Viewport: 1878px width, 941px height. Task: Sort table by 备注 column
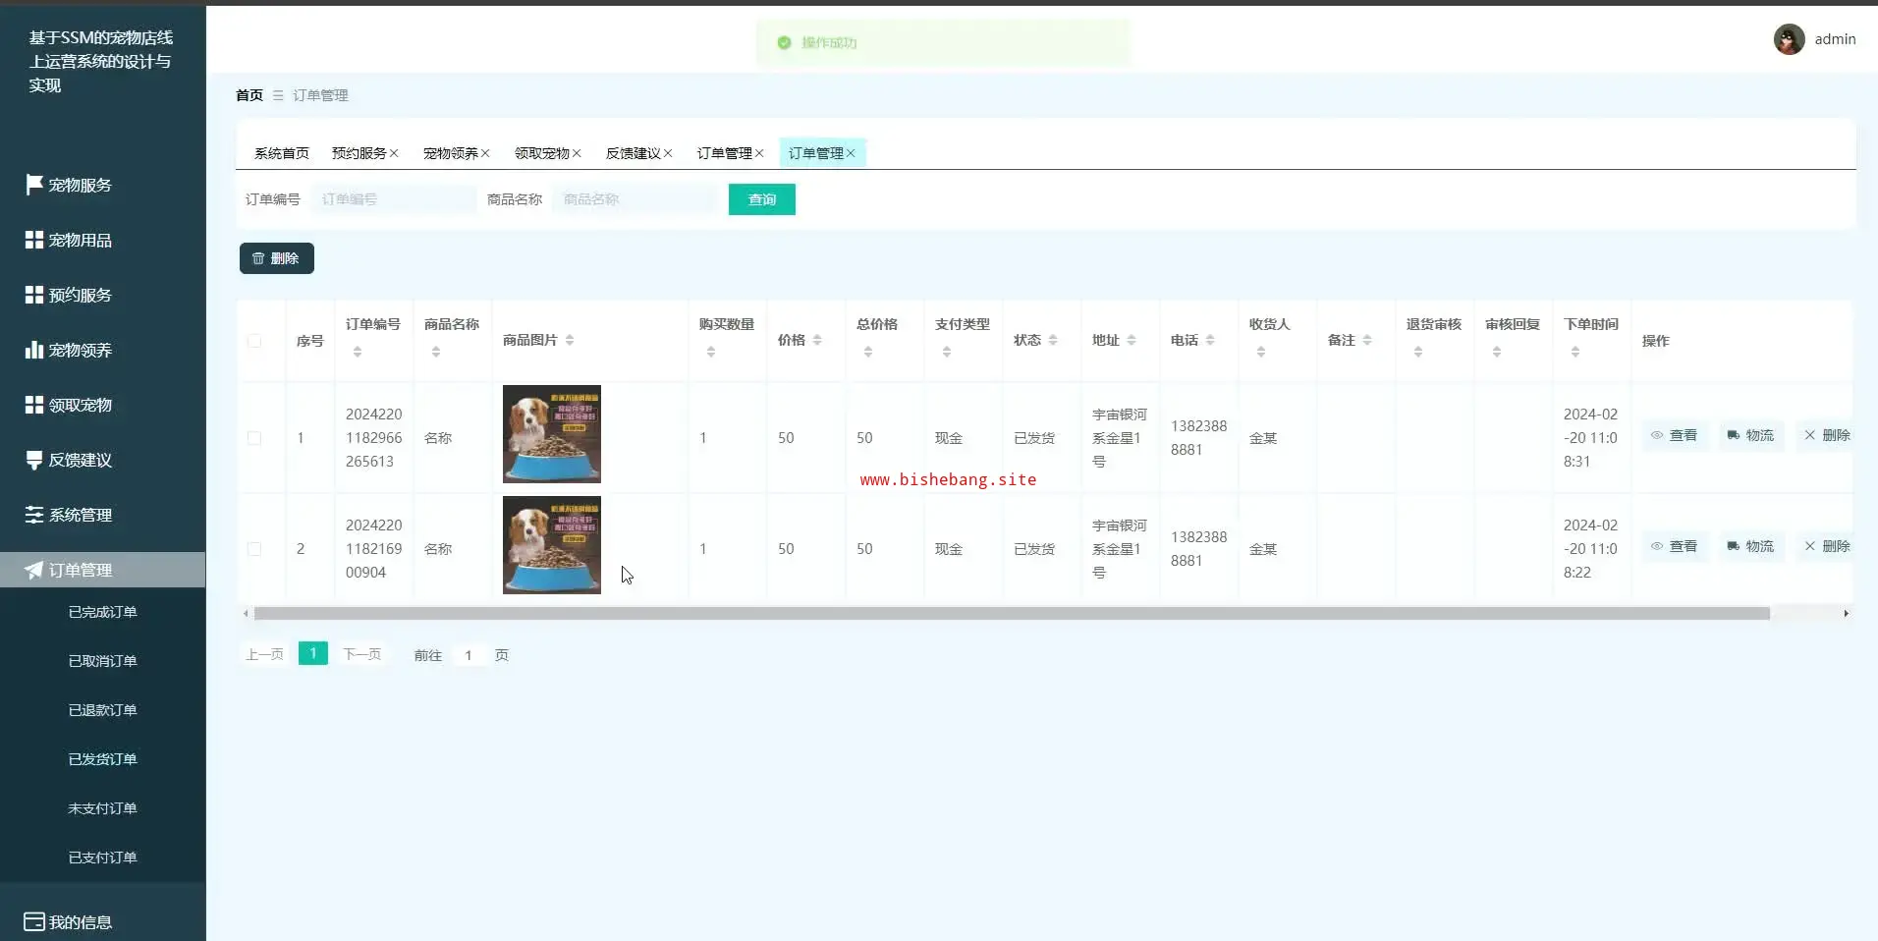(x=1367, y=340)
